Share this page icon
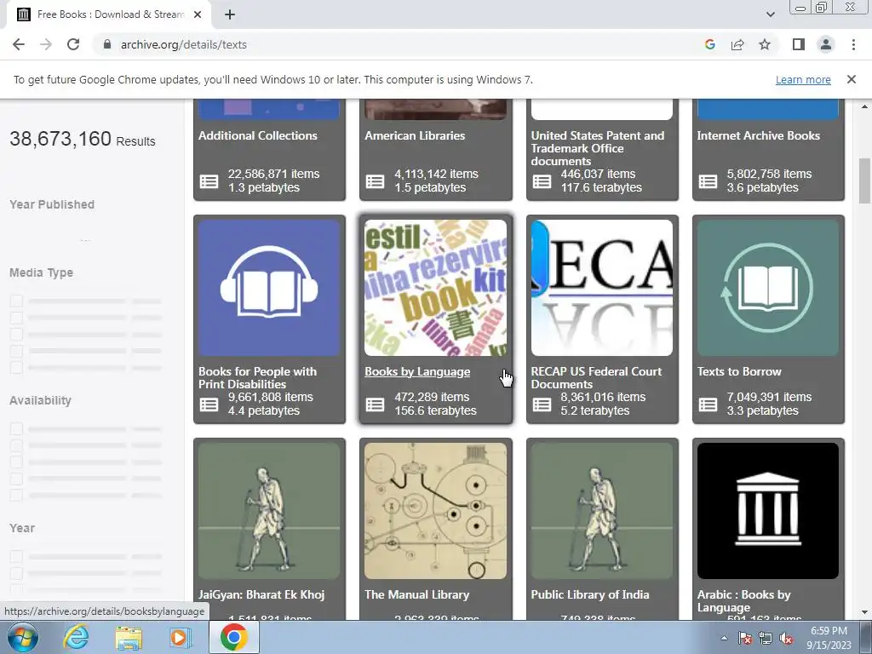 [737, 44]
